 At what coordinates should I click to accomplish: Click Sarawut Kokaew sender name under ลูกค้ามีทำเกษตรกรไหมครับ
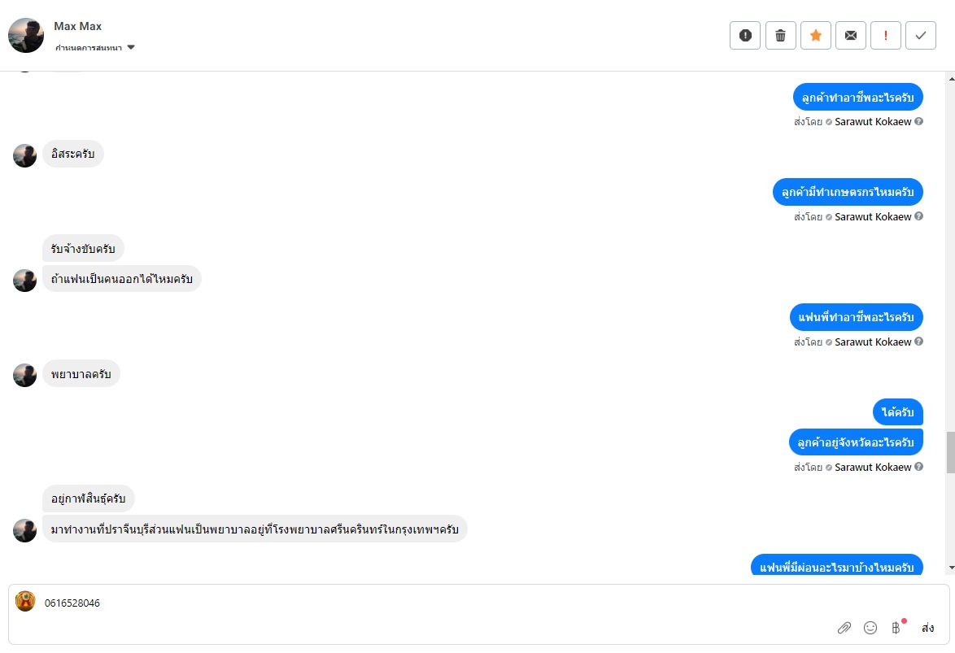click(x=873, y=217)
